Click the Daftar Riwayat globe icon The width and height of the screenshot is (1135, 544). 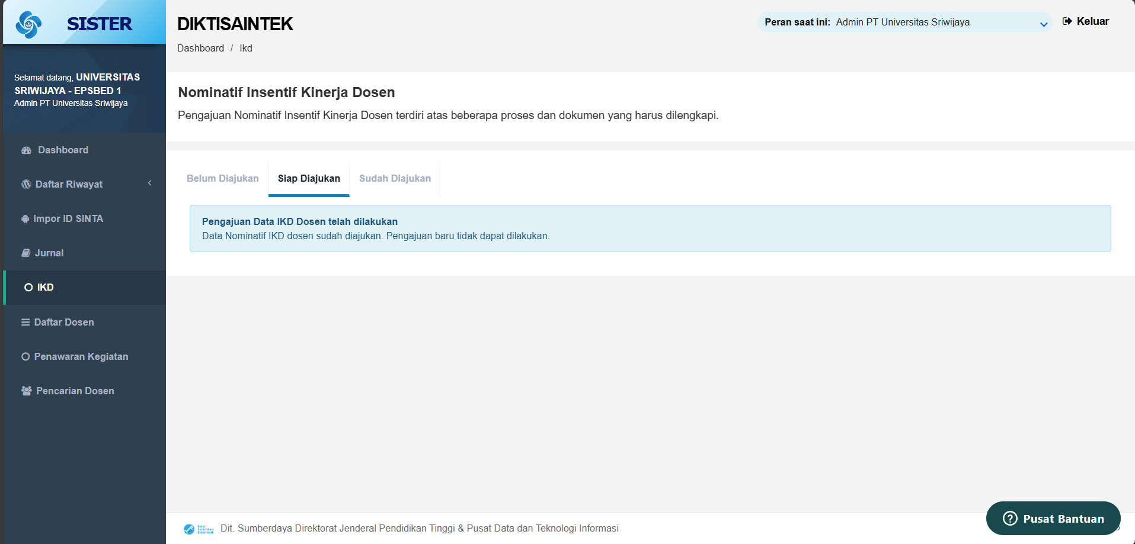(26, 185)
